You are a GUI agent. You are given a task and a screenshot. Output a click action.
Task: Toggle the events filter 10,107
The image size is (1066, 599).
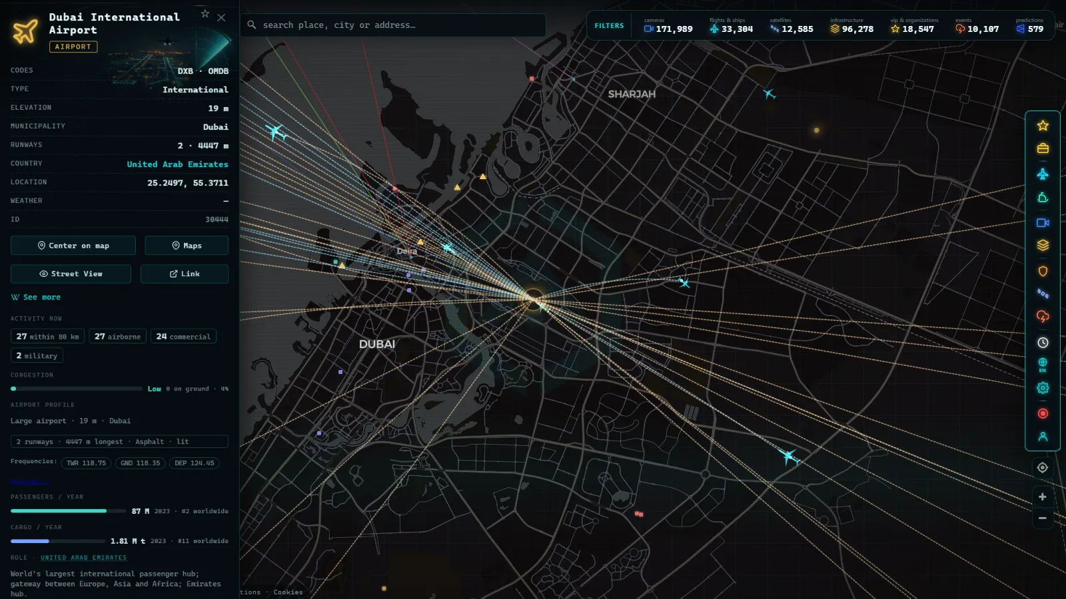click(x=977, y=25)
